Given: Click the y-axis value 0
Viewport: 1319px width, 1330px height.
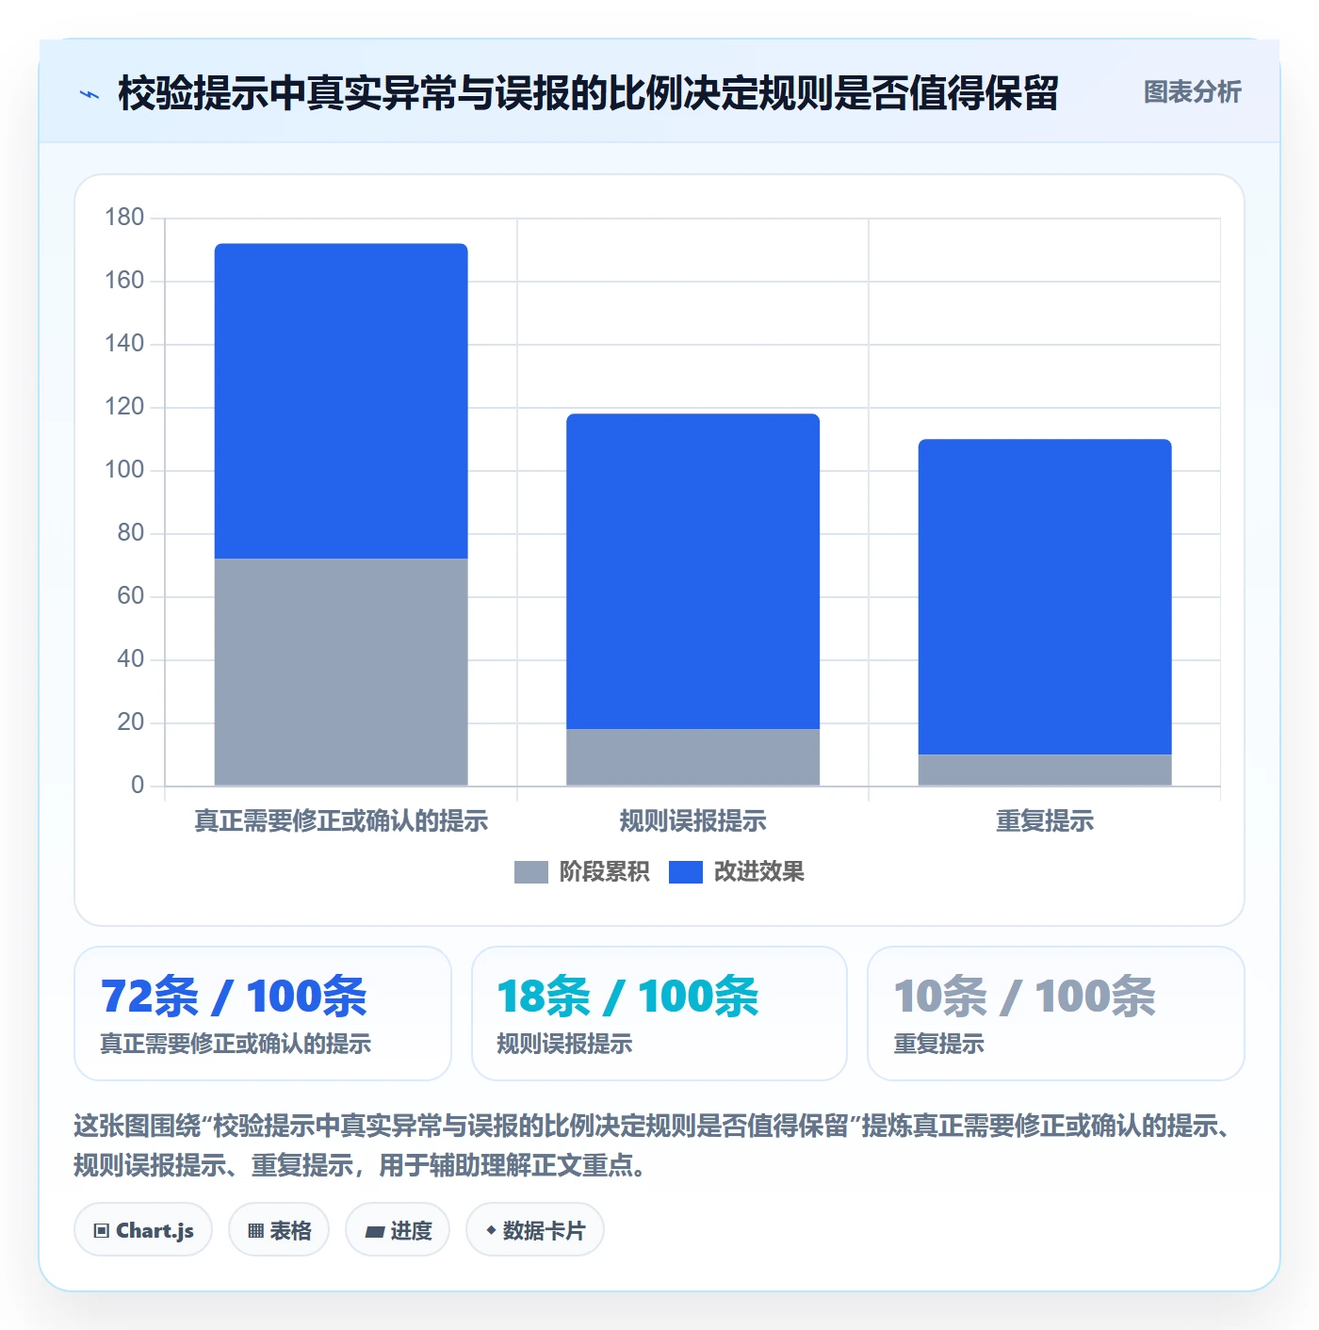Looking at the screenshot, I should [x=138, y=786].
